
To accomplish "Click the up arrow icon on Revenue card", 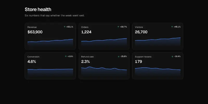I will pos(65,27).
